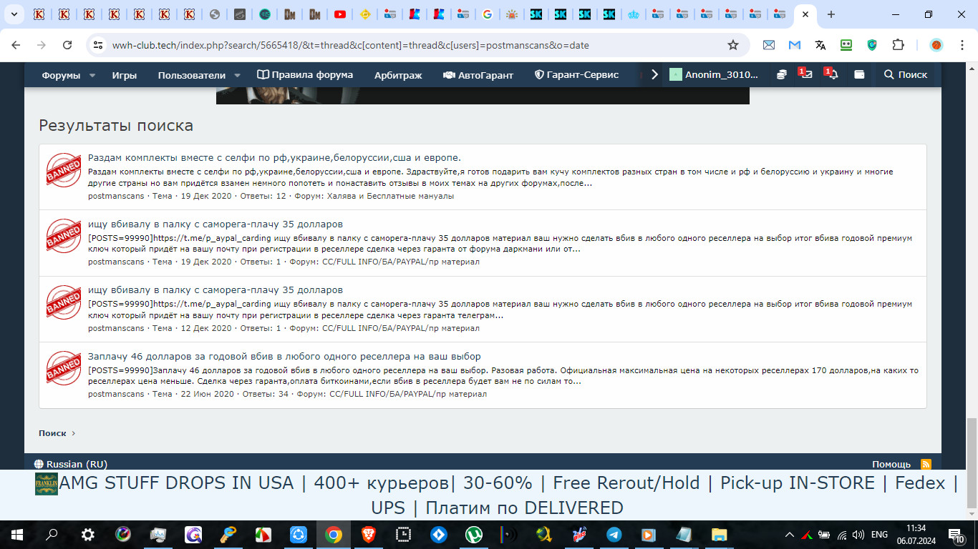Image resolution: width=978 pixels, height=549 pixels.
Task: Open the private messages inbox icon
Action: [x=805, y=74]
